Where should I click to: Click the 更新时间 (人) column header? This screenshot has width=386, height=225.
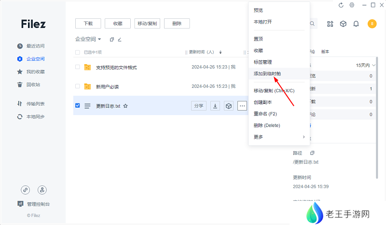[x=201, y=52]
